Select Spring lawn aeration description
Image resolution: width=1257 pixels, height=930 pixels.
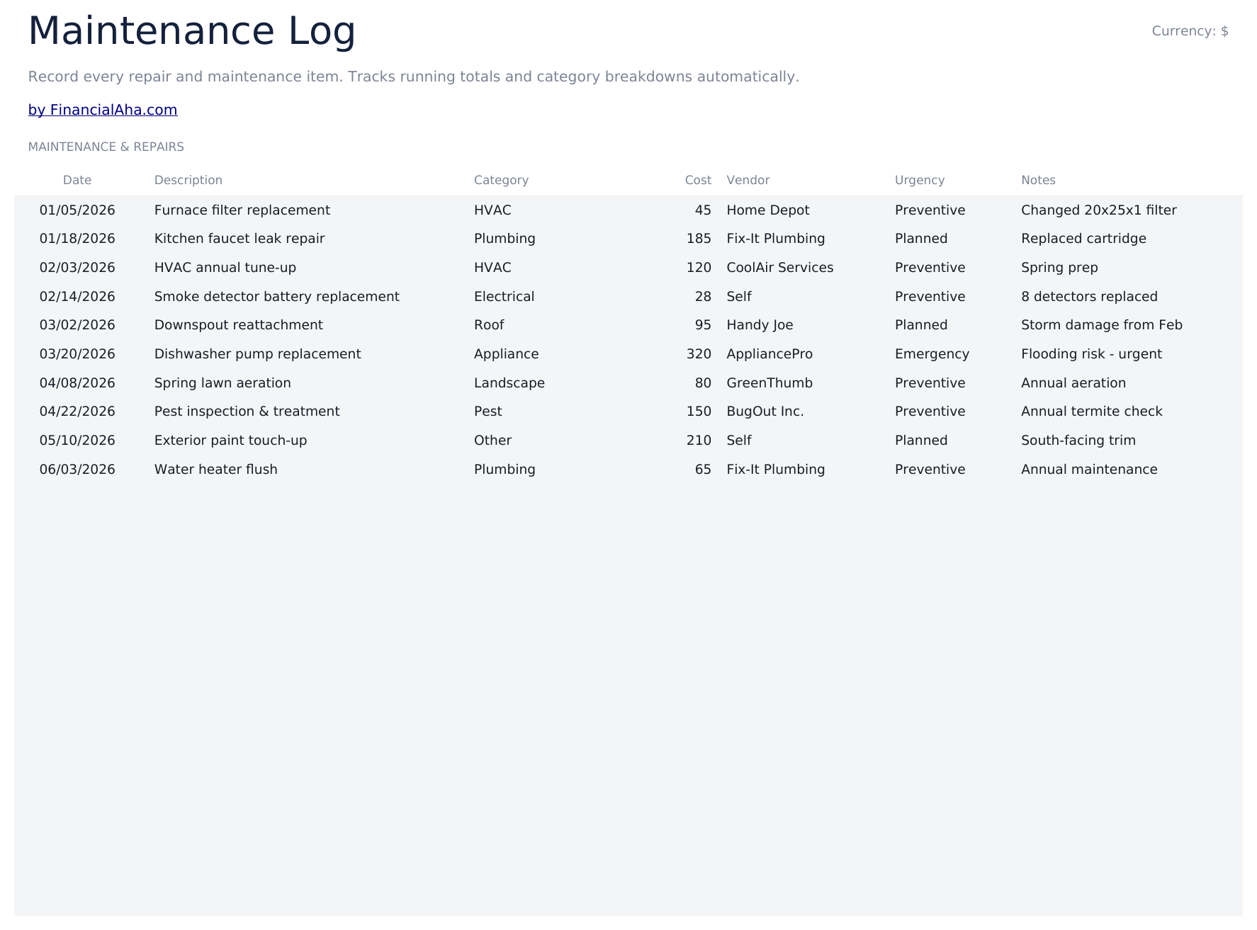point(222,383)
